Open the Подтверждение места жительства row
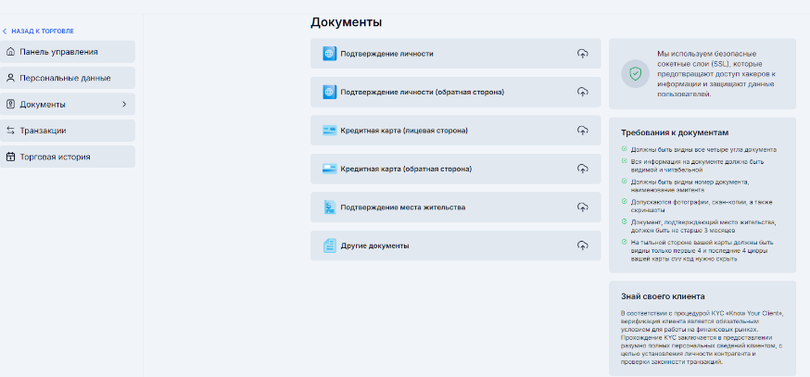The height and width of the screenshot is (377, 810). pyautogui.click(x=456, y=207)
